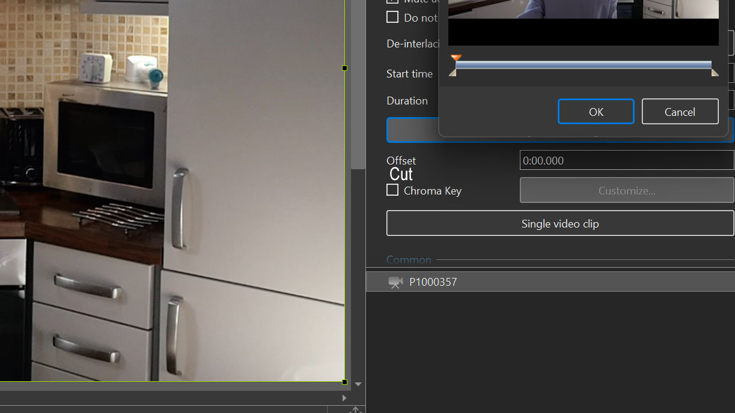The image size is (735, 413).
Task: Click the up-arrow icon at the bottom edge
Action: pos(355,409)
